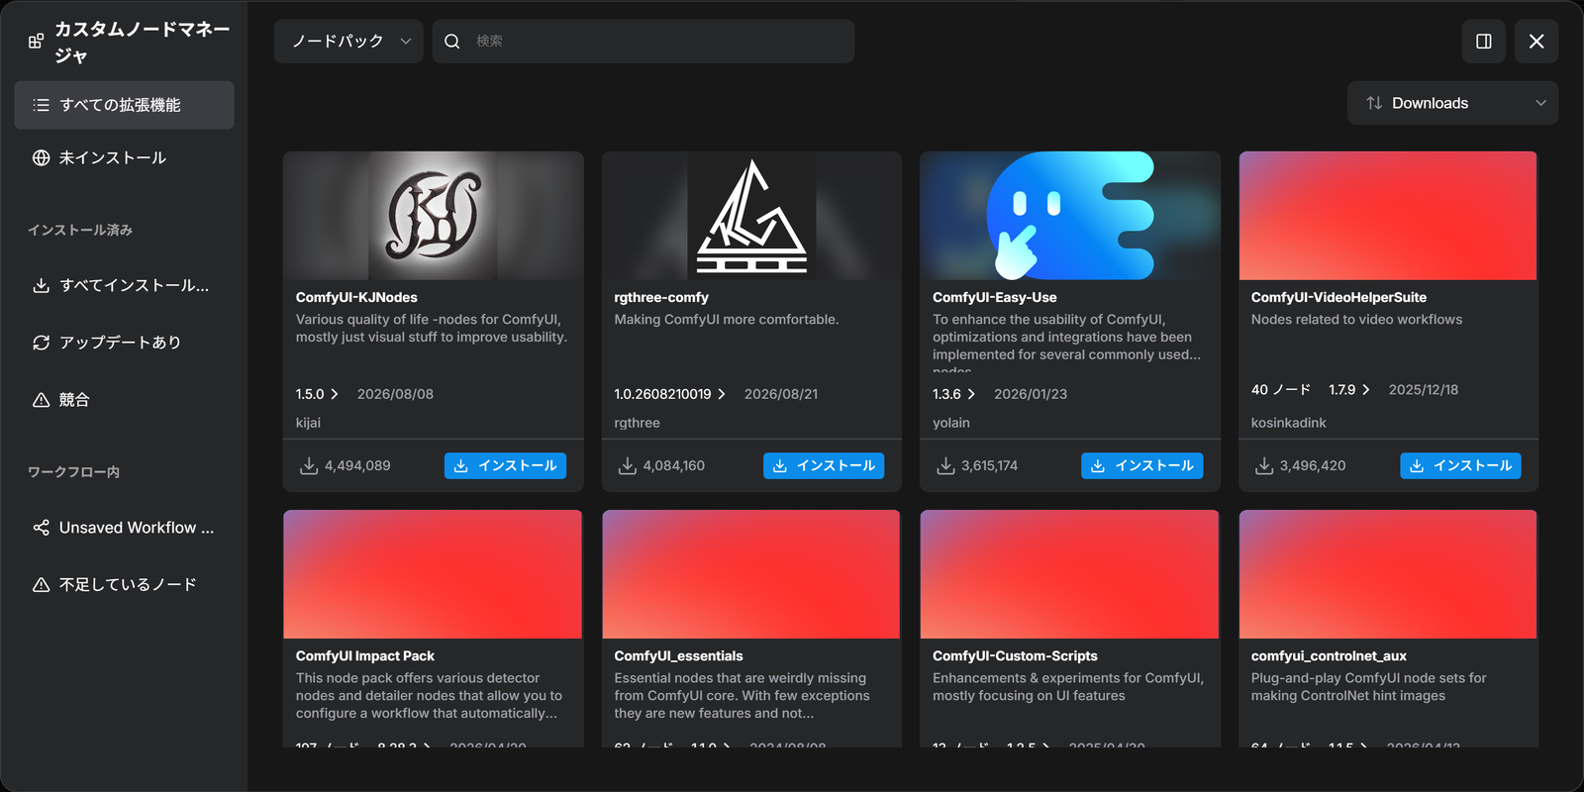This screenshot has width=1584, height=792.
Task: Select すべての拡張機能 in sidebar
Action: point(124,105)
